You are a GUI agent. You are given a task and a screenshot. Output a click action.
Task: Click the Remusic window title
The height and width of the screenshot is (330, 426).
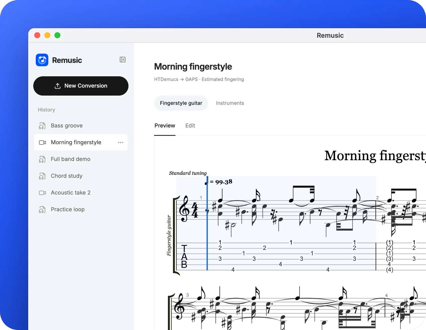[x=330, y=35]
